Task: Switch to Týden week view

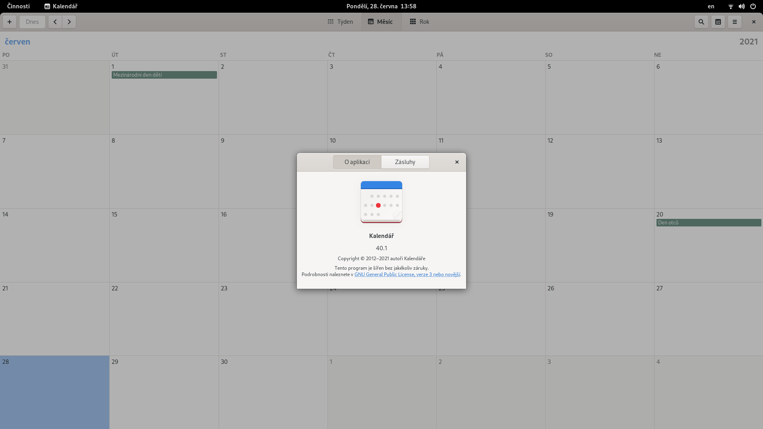Action: pyautogui.click(x=340, y=22)
